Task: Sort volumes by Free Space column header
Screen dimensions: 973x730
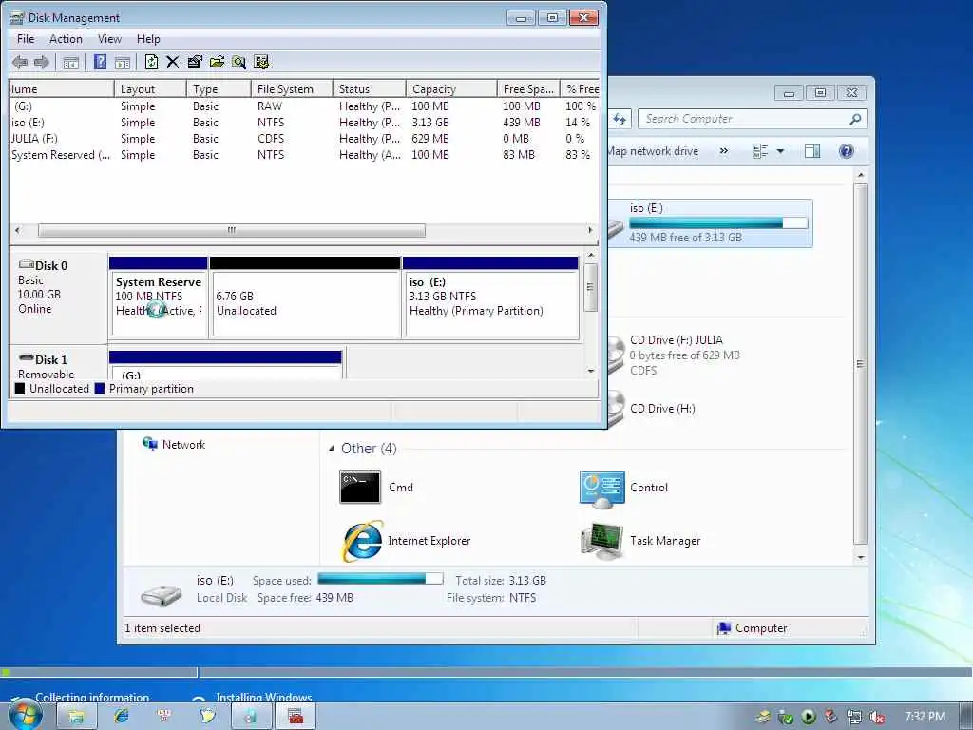Action: tap(528, 89)
